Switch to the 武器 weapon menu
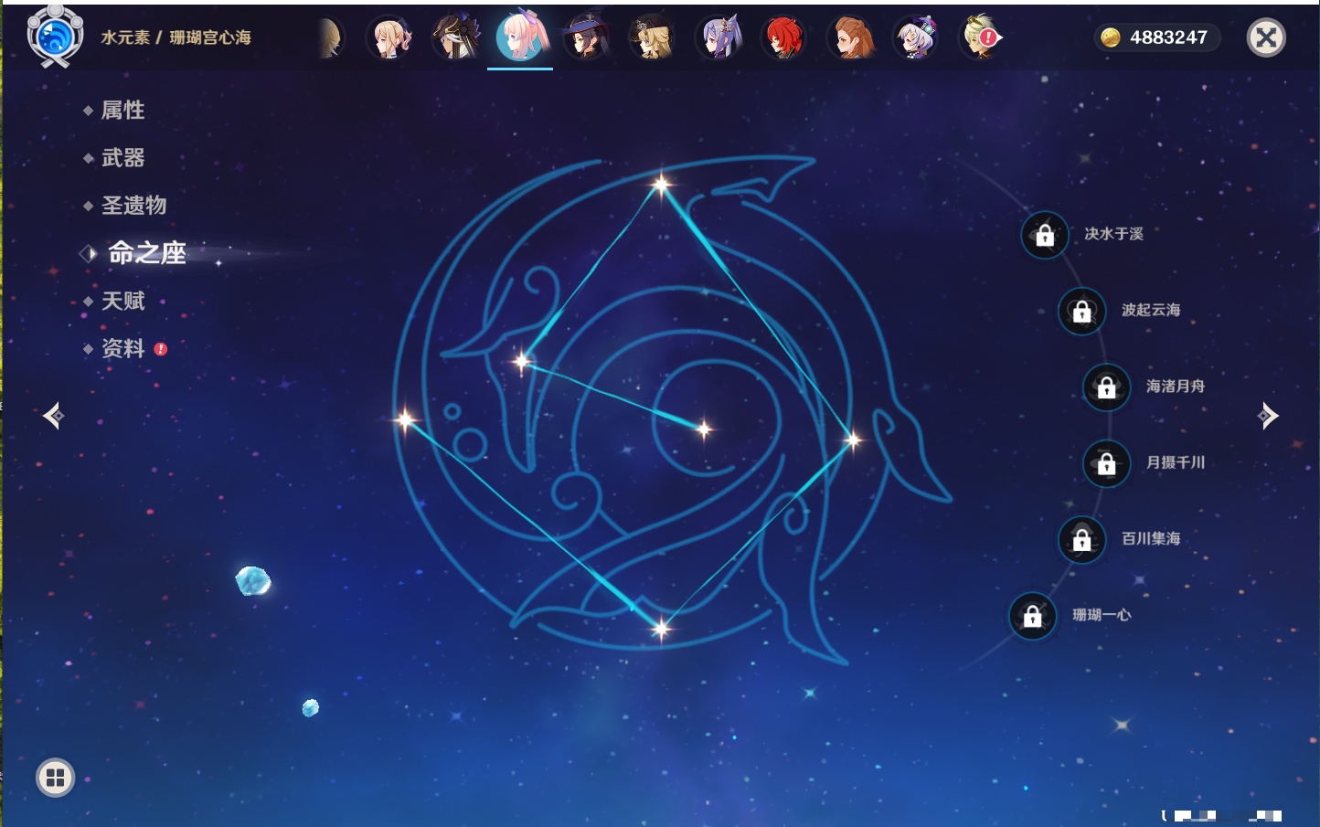 click(122, 158)
